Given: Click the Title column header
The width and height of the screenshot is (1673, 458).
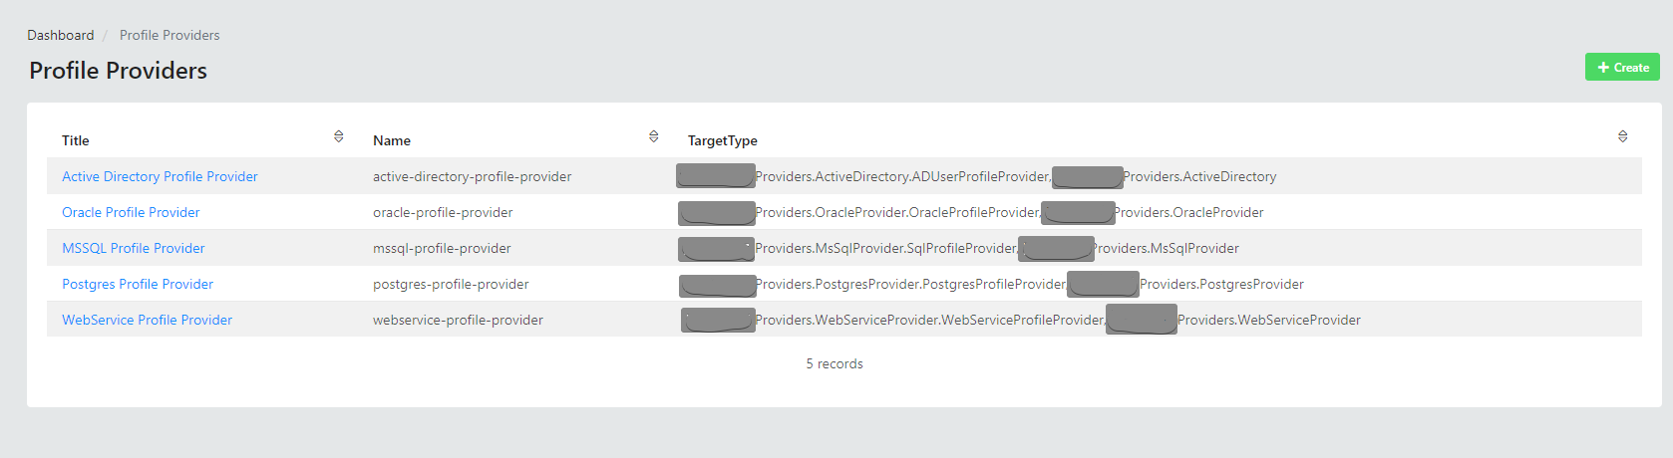Looking at the screenshot, I should 76,140.
